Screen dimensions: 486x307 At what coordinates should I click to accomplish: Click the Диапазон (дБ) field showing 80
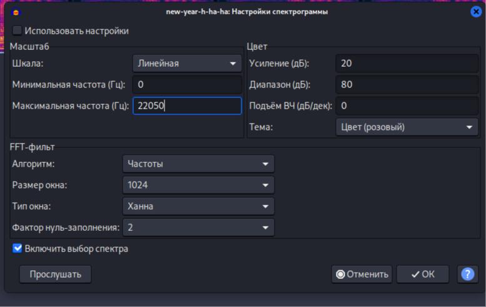pos(407,84)
